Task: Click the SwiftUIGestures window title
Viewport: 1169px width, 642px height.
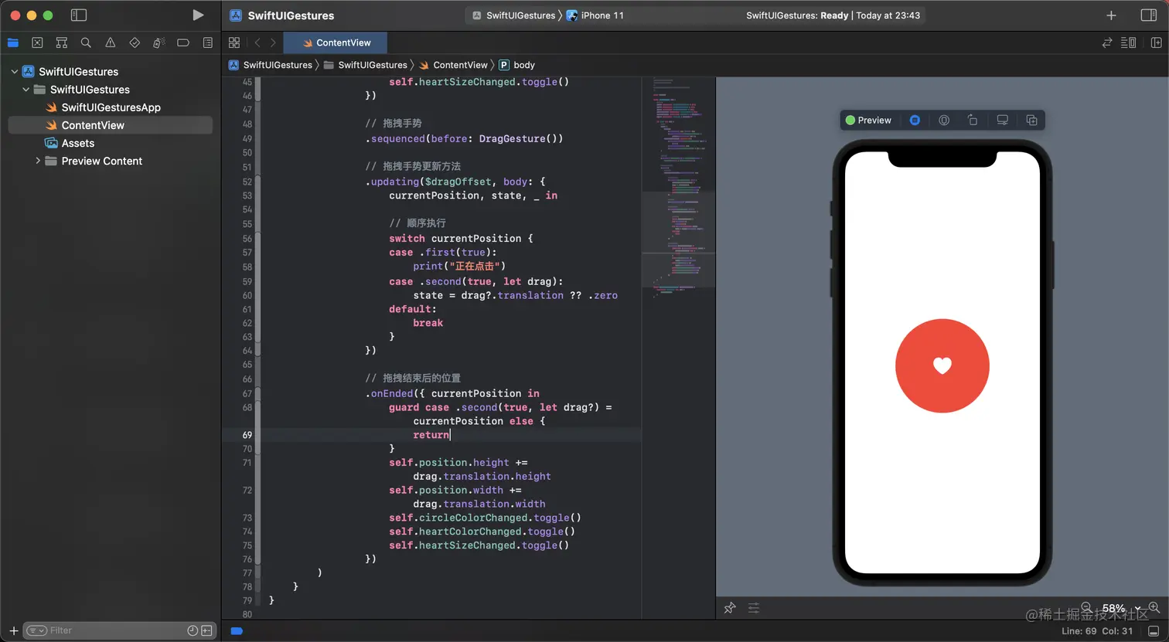Action: coord(291,15)
